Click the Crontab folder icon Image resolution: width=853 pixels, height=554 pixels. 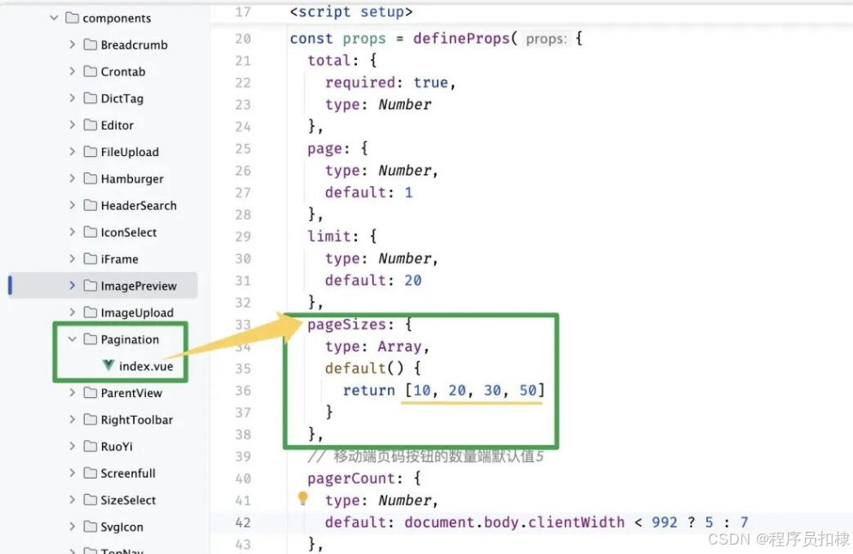pyautogui.click(x=90, y=71)
